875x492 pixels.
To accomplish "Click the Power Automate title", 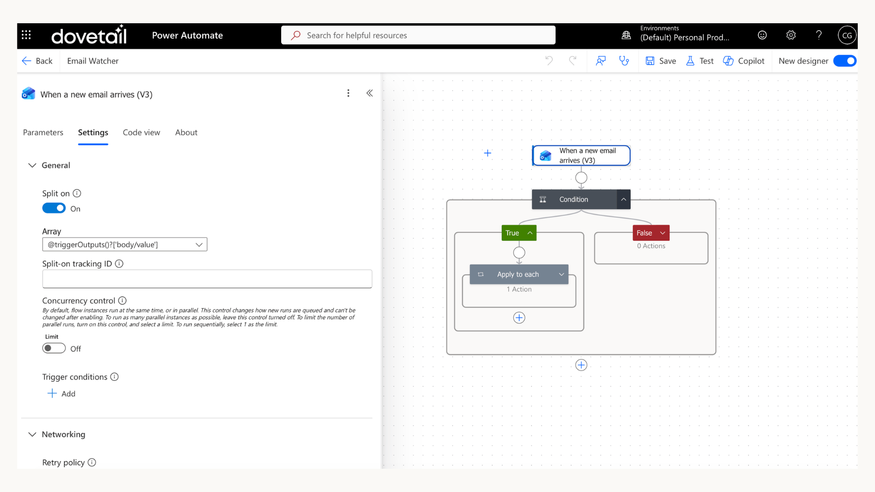I will coord(187,35).
